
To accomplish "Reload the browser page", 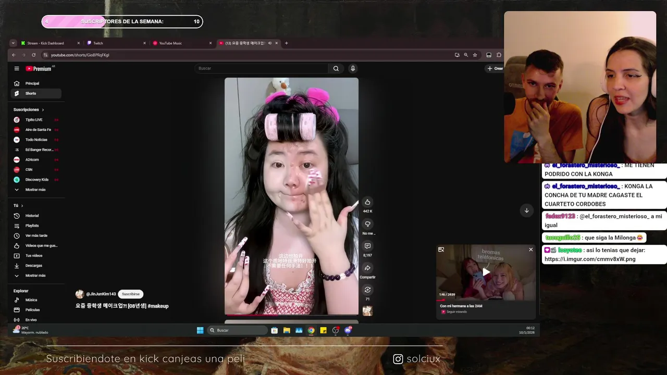I will [x=34, y=55].
